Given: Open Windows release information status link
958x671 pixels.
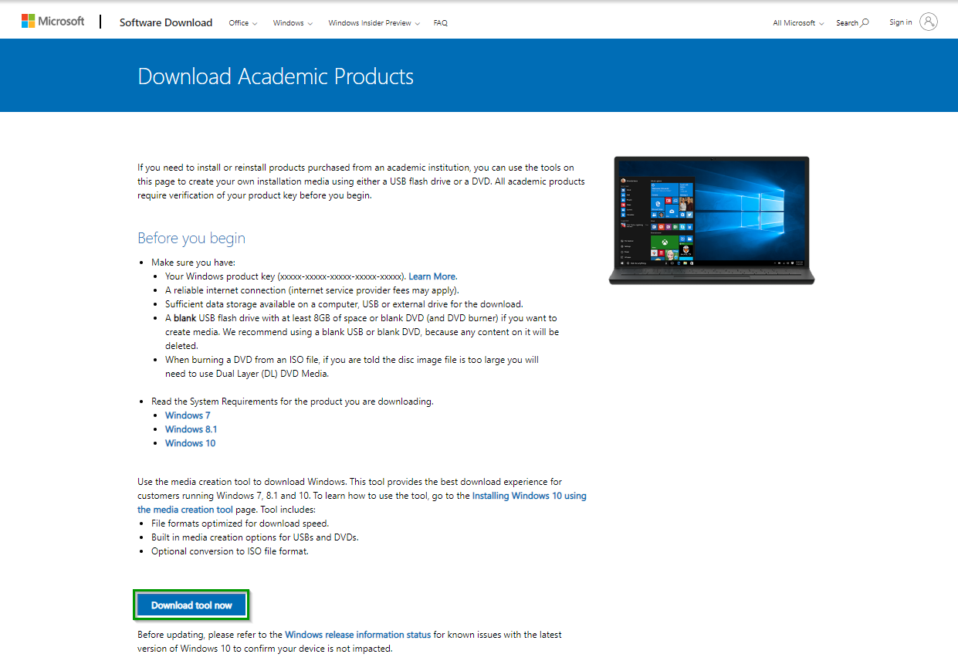Looking at the screenshot, I should (357, 635).
